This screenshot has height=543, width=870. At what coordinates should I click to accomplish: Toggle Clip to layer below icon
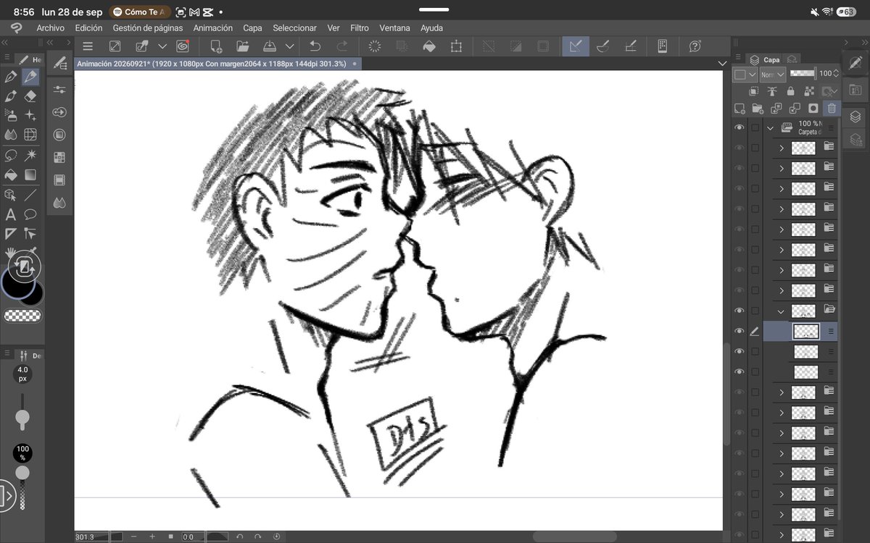coord(754,91)
